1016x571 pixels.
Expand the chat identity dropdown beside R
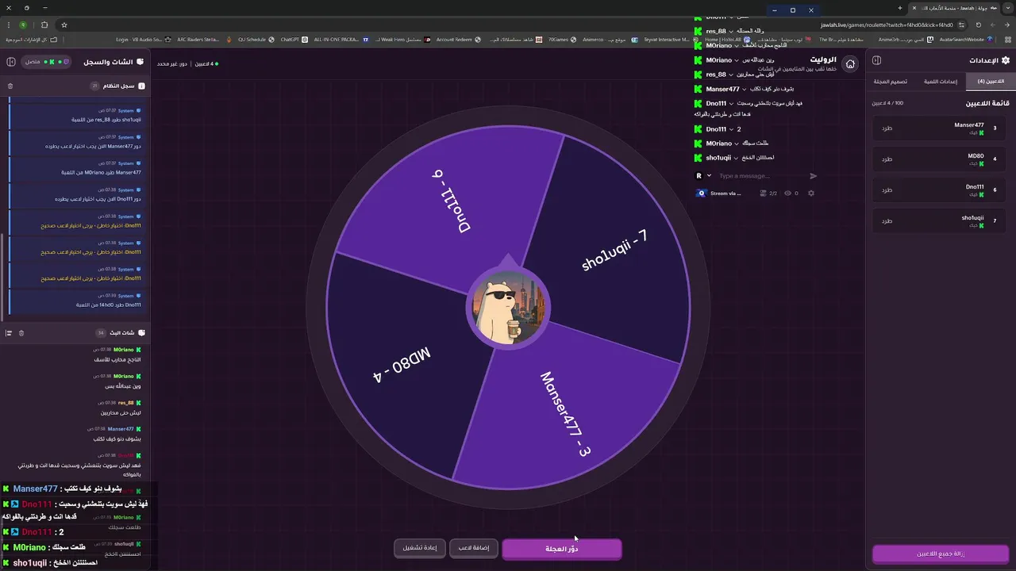pyautogui.click(x=709, y=176)
